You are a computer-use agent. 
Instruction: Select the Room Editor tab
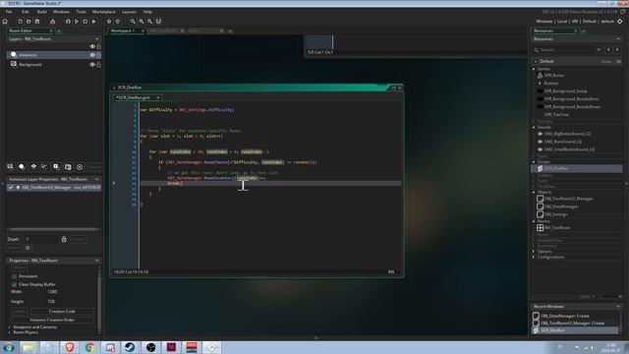click(21, 30)
